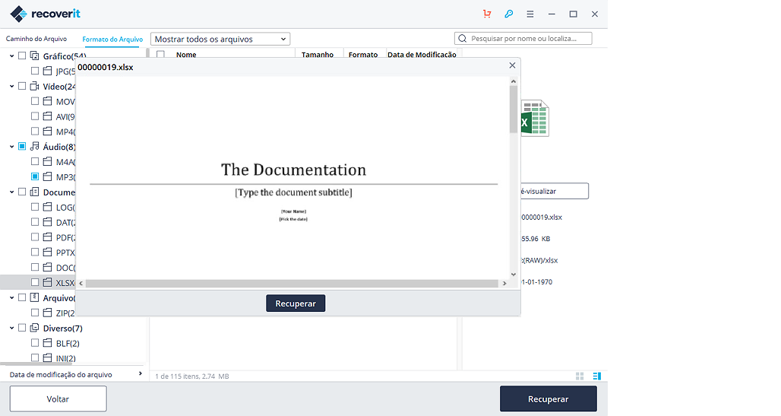Collapse the Gráfico tree node
This screenshot has width=781, height=416.
(11, 56)
